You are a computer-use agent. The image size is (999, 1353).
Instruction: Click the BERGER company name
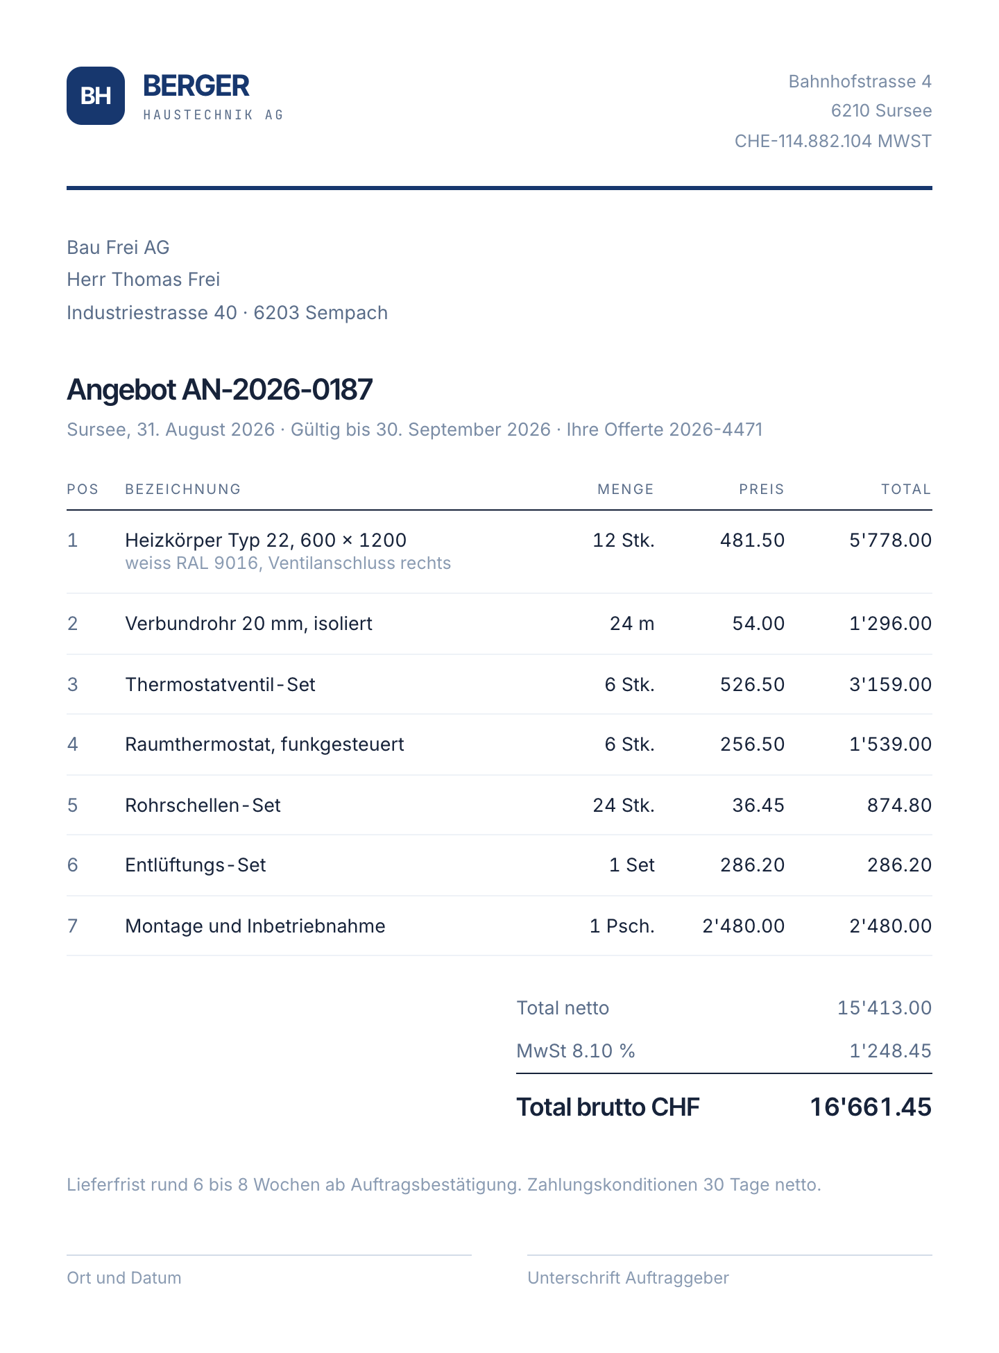(196, 86)
